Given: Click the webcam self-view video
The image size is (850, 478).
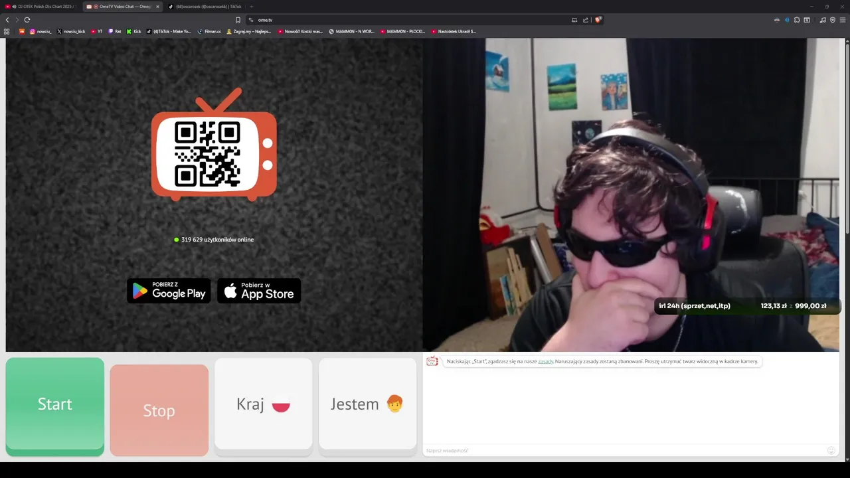Looking at the screenshot, I should pyautogui.click(x=631, y=195).
